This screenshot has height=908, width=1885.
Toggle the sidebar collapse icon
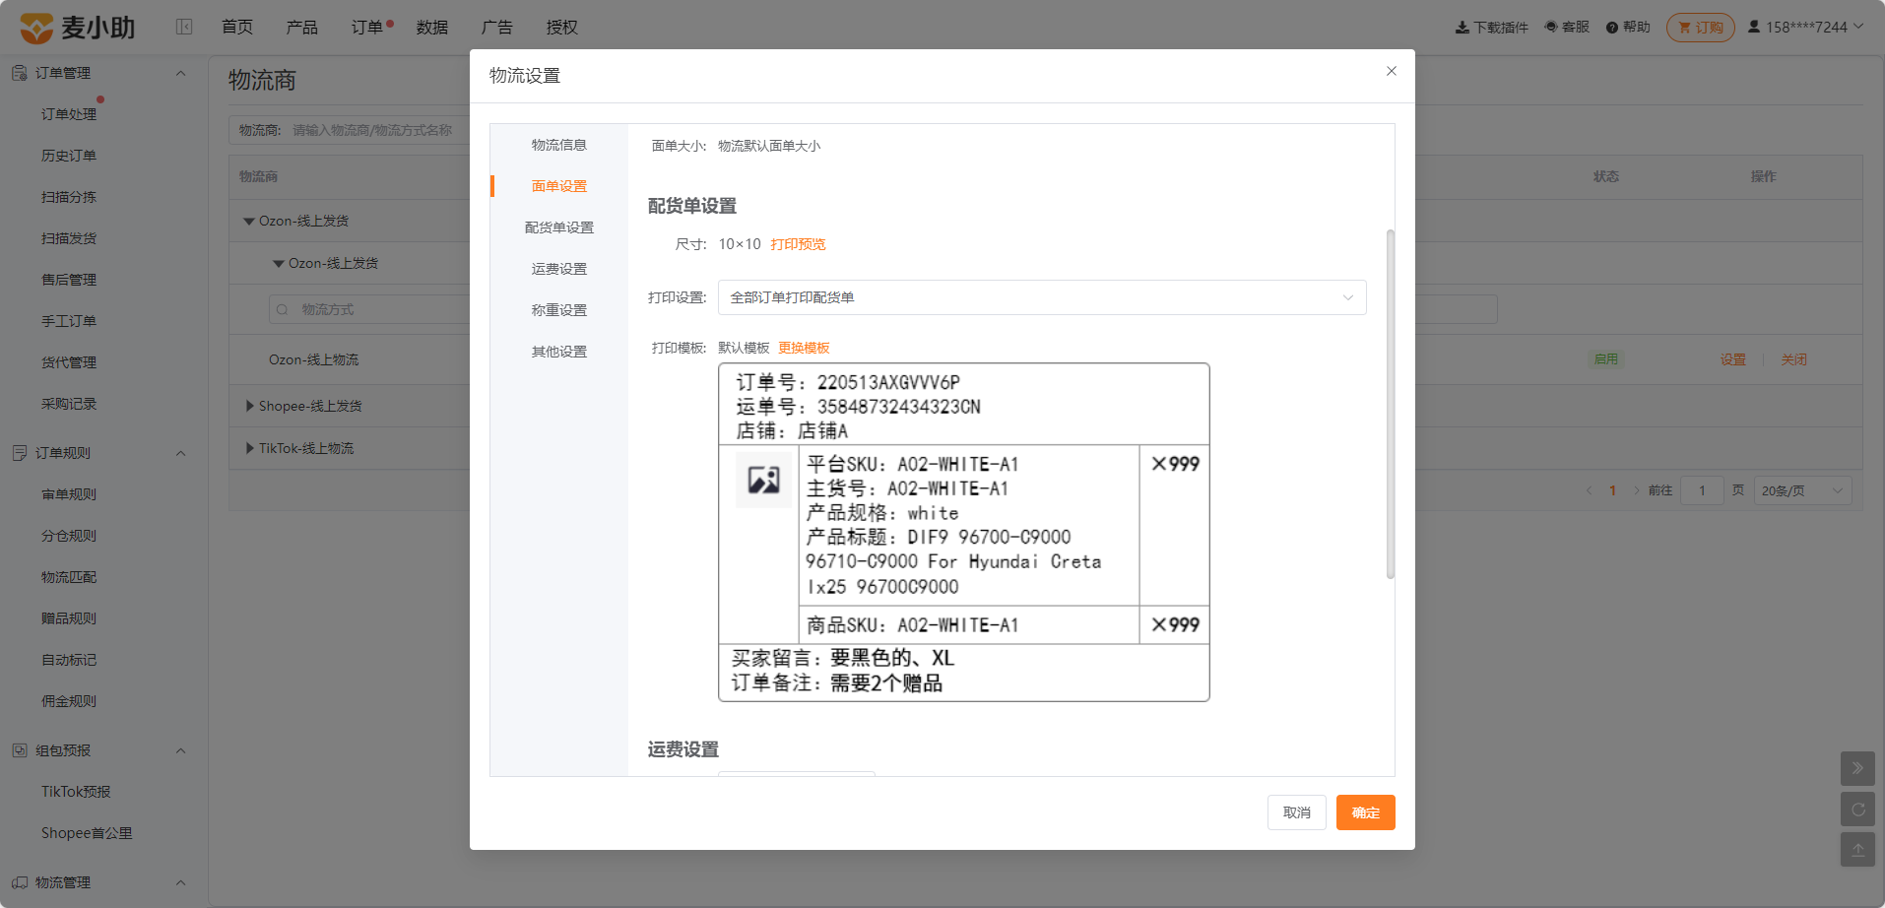(x=184, y=27)
